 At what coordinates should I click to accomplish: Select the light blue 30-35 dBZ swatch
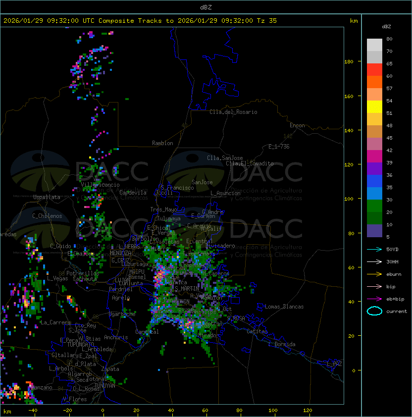374,193
